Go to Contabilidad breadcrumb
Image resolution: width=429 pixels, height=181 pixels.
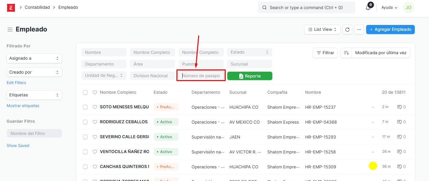pos(37,7)
